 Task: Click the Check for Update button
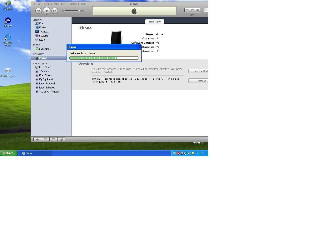[198, 71]
